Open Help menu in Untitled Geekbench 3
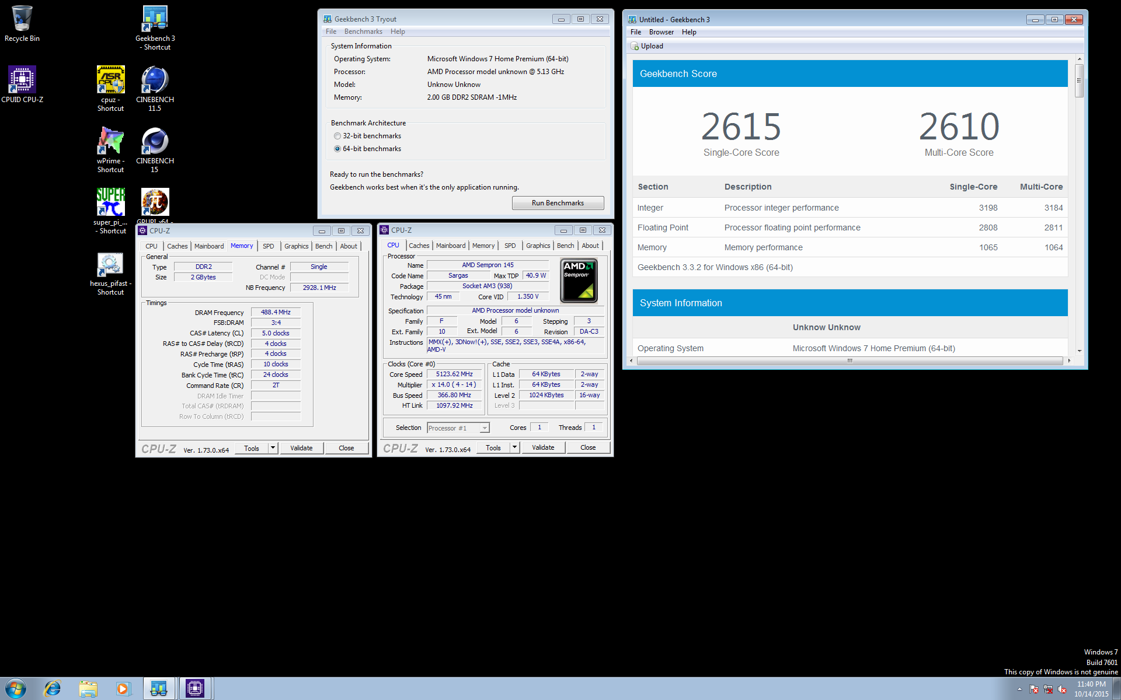The image size is (1121, 700). click(x=689, y=32)
